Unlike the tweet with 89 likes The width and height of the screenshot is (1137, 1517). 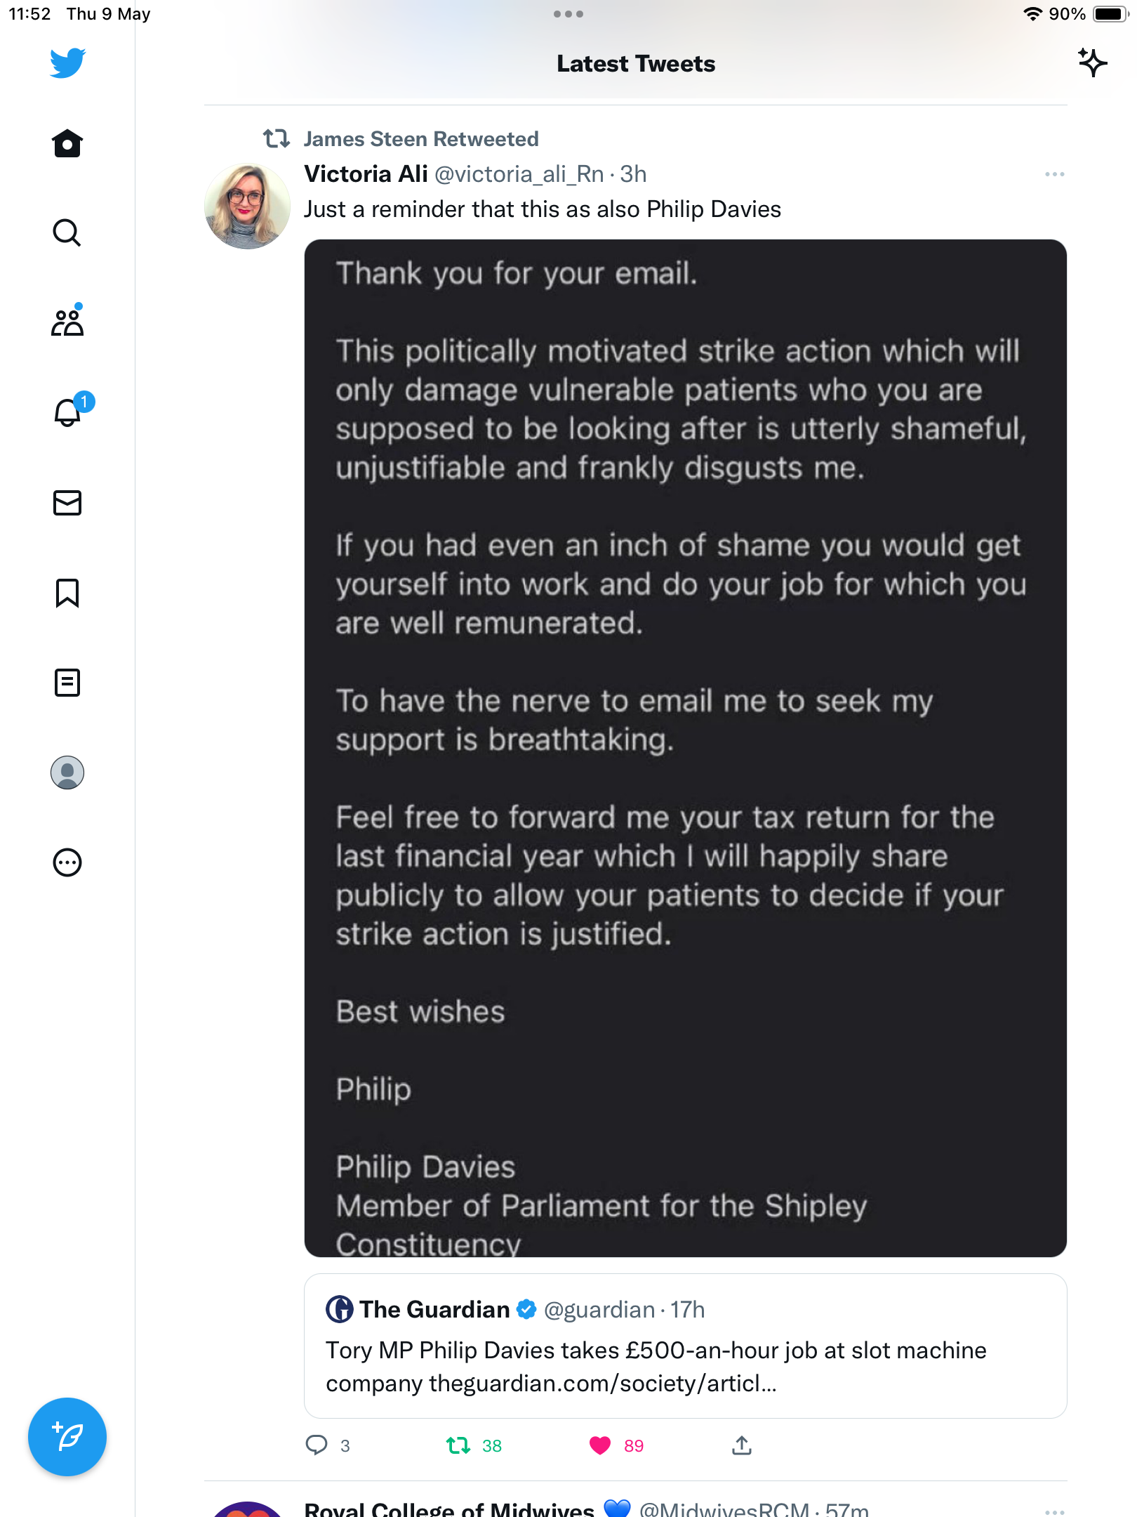coord(600,1445)
